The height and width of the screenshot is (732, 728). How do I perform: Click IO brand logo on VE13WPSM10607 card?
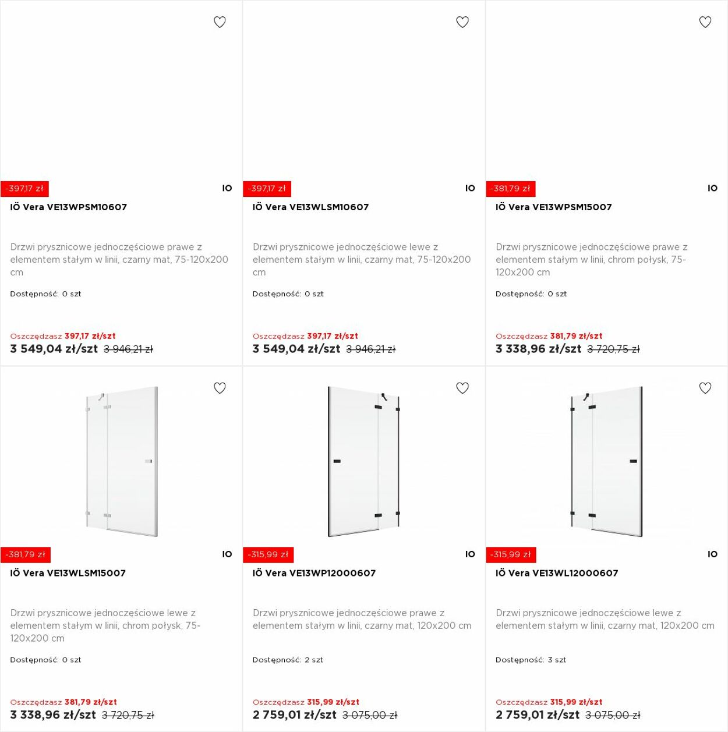click(x=227, y=188)
